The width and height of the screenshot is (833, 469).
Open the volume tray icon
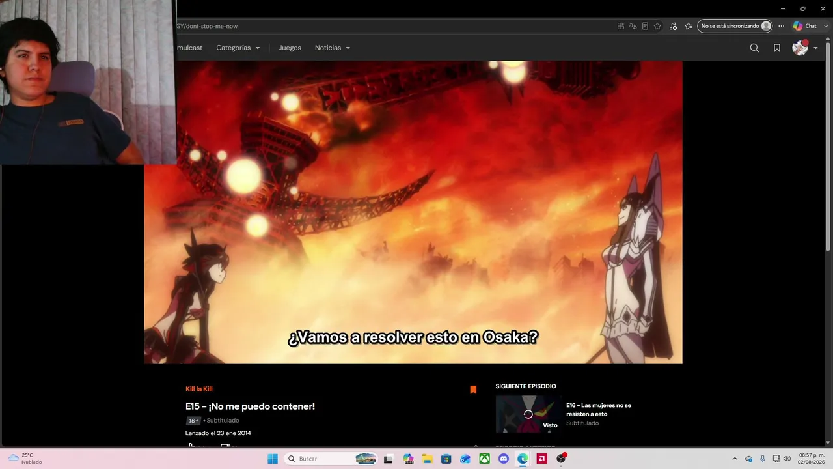tap(787, 459)
